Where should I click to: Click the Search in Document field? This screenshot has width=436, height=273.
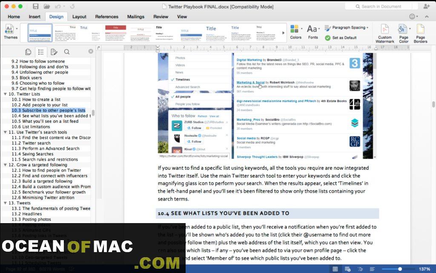381,6
